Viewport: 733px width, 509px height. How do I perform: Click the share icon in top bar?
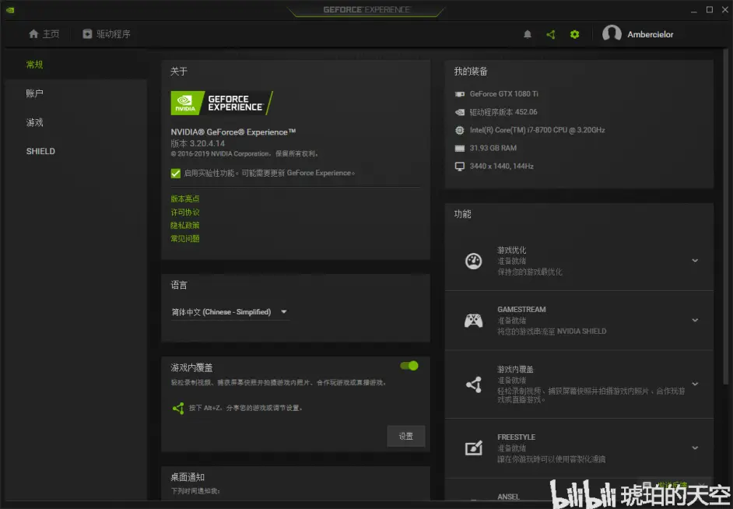551,34
